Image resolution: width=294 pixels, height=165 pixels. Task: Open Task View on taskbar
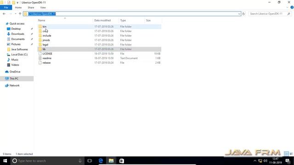tap(90, 161)
